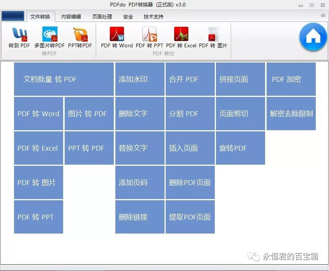Launch PDF 转 Word from the ribbon
Image resolution: width=329 pixels, height=271 pixels.
click(x=116, y=38)
